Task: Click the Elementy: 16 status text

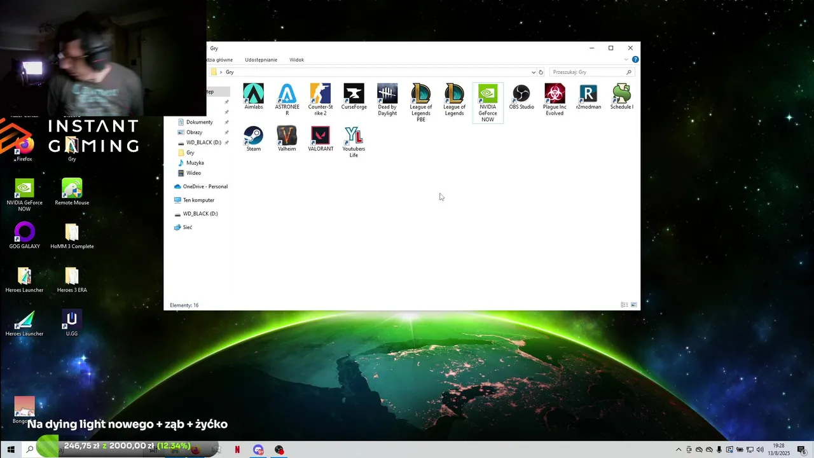Action: point(184,305)
